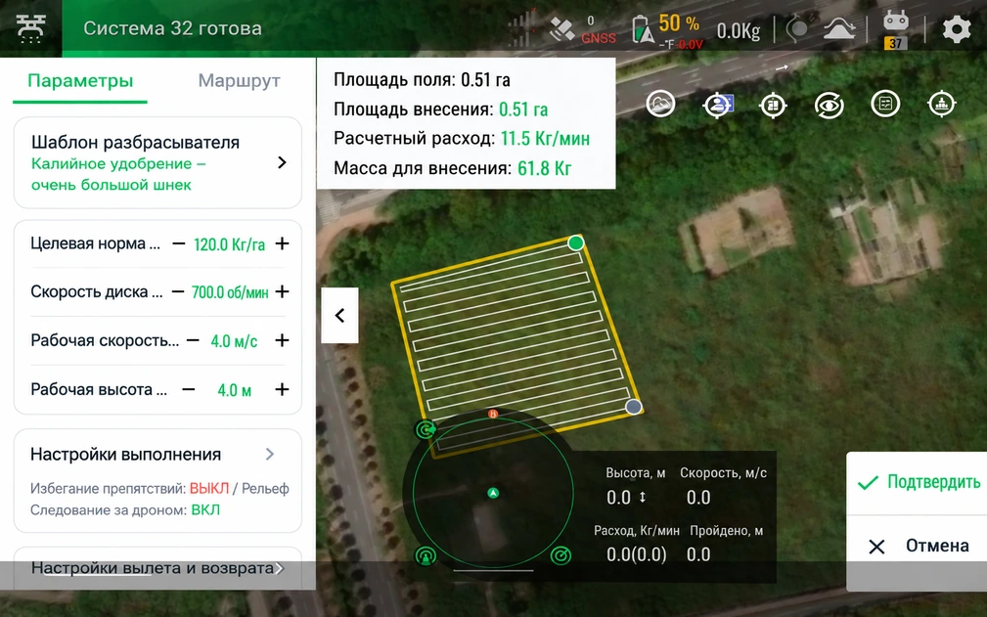Image resolution: width=987 pixels, height=617 pixels.
Task: Tap Расчетный расход 11.5 Кг/мин value
Action: point(545,139)
